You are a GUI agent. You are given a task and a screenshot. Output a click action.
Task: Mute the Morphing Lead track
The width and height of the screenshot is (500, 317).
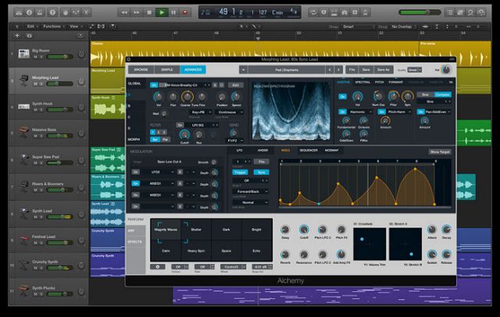click(35, 84)
